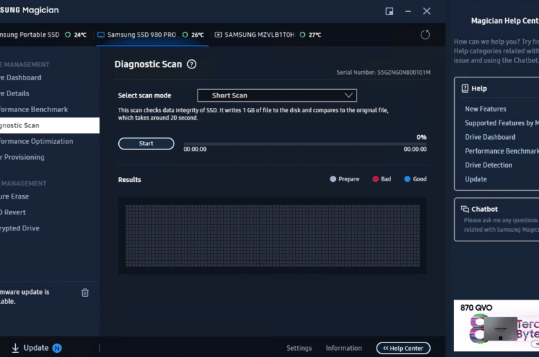Open New Features help topic
Image resolution: width=539 pixels, height=357 pixels.
click(x=485, y=109)
